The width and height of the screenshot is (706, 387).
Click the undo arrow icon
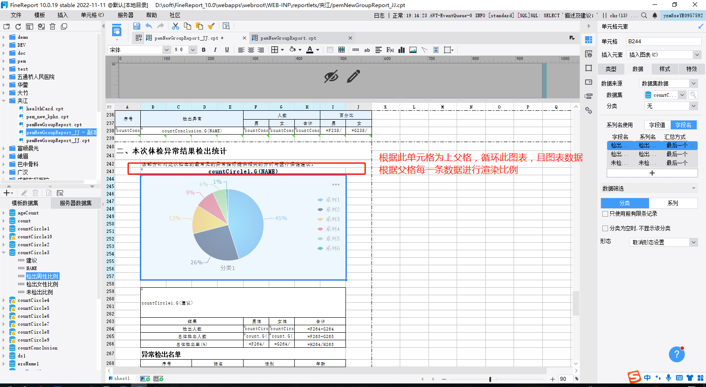pos(149,26)
